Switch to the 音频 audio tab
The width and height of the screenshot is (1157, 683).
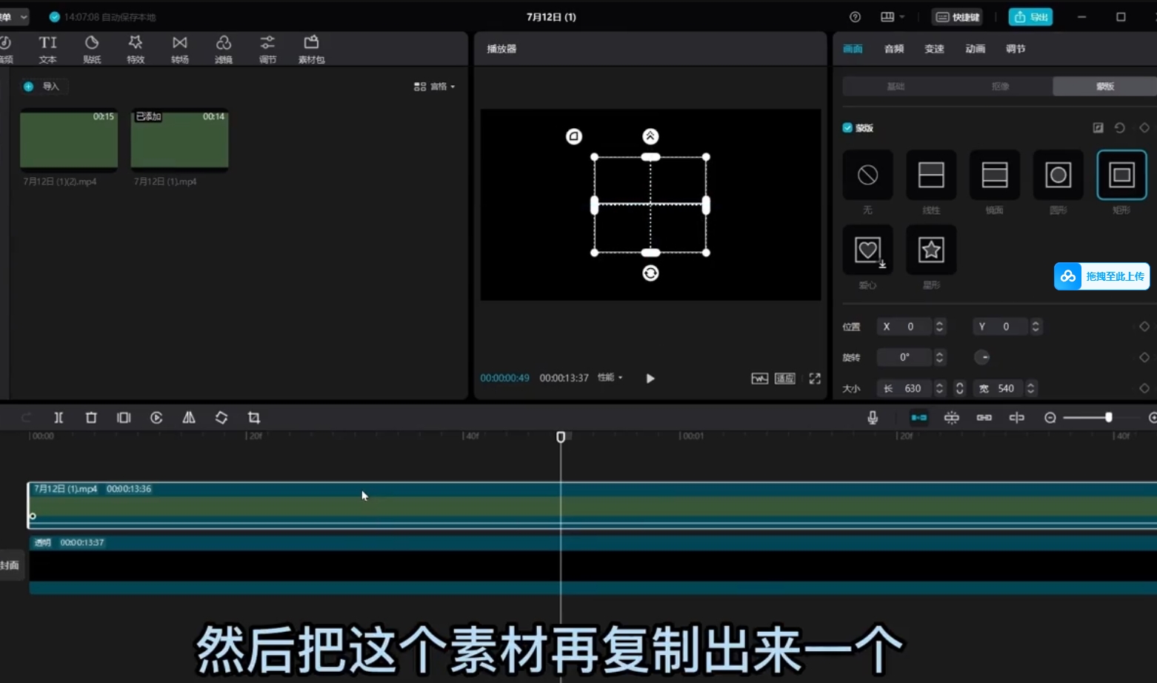pyautogui.click(x=894, y=49)
